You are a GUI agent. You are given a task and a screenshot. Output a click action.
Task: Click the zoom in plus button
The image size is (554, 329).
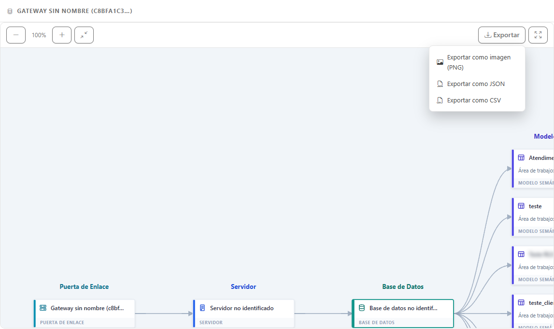point(62,35)
